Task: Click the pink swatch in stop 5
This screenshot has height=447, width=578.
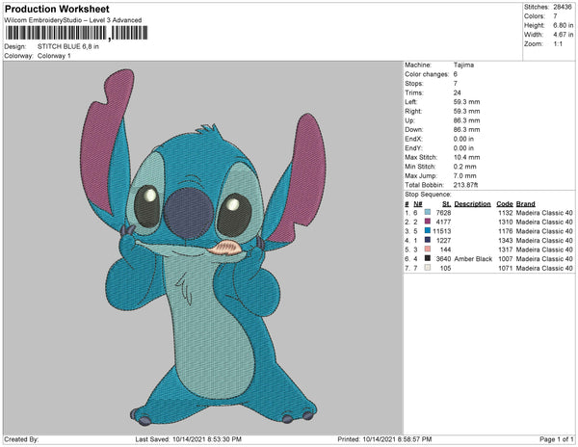Action: (x=427, y=250)
